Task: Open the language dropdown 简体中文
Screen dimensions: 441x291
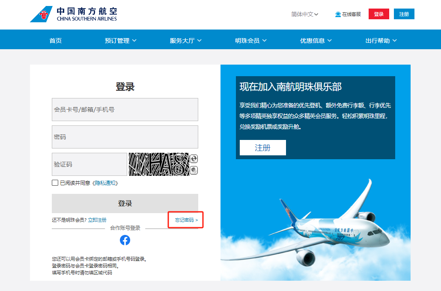Action: (x=304, y=14)
